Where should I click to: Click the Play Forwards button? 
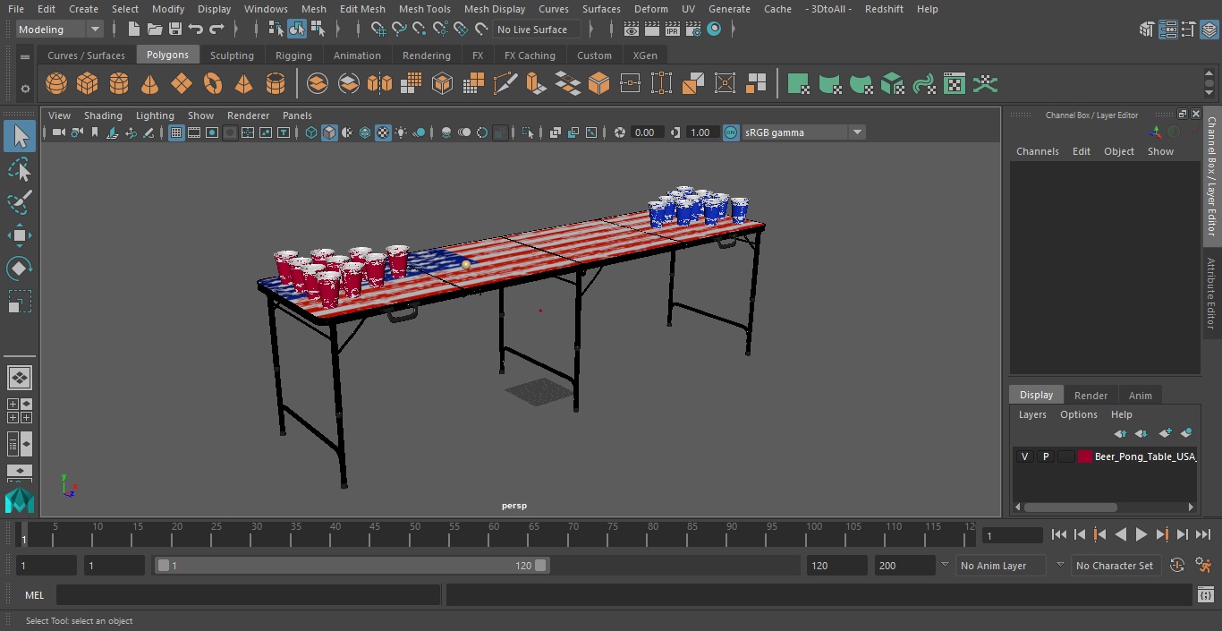pos(1141,534)
